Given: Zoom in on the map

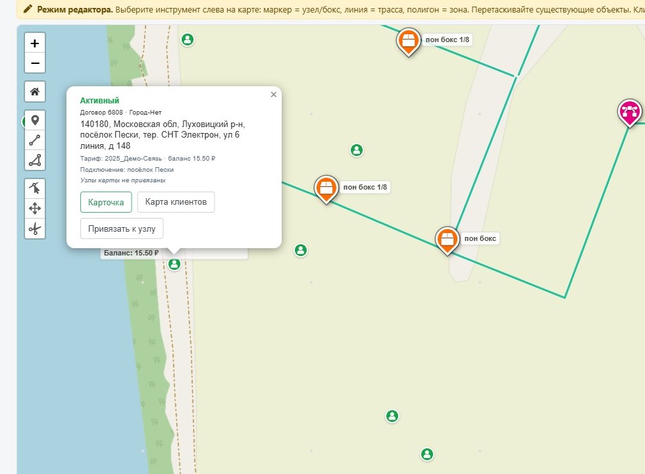Looking at the screenshot, I should (35, 43).
